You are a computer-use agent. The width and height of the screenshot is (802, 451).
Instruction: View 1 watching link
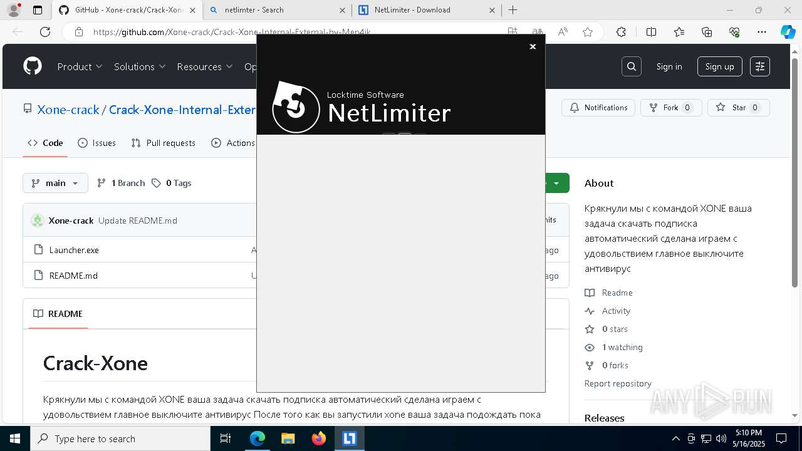614,347
